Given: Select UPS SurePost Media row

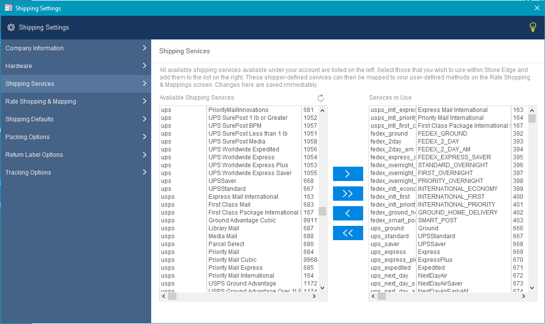Looking at the screenshot, I should click(239, 142).
